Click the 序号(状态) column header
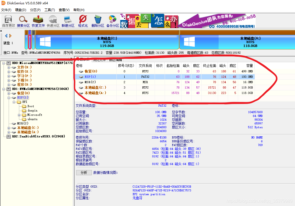Image resolution: width=295 pixels, height=206 pixels. (127, 66)
